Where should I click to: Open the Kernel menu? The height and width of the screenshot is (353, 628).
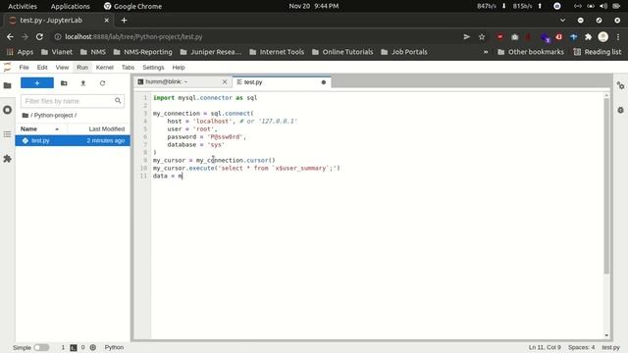pyautogui.click(x=105, y=68)
